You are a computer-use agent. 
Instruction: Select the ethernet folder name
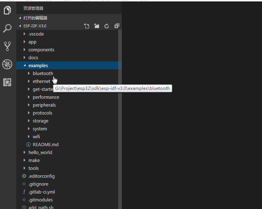pyautogui.click(x=41, y=81)
